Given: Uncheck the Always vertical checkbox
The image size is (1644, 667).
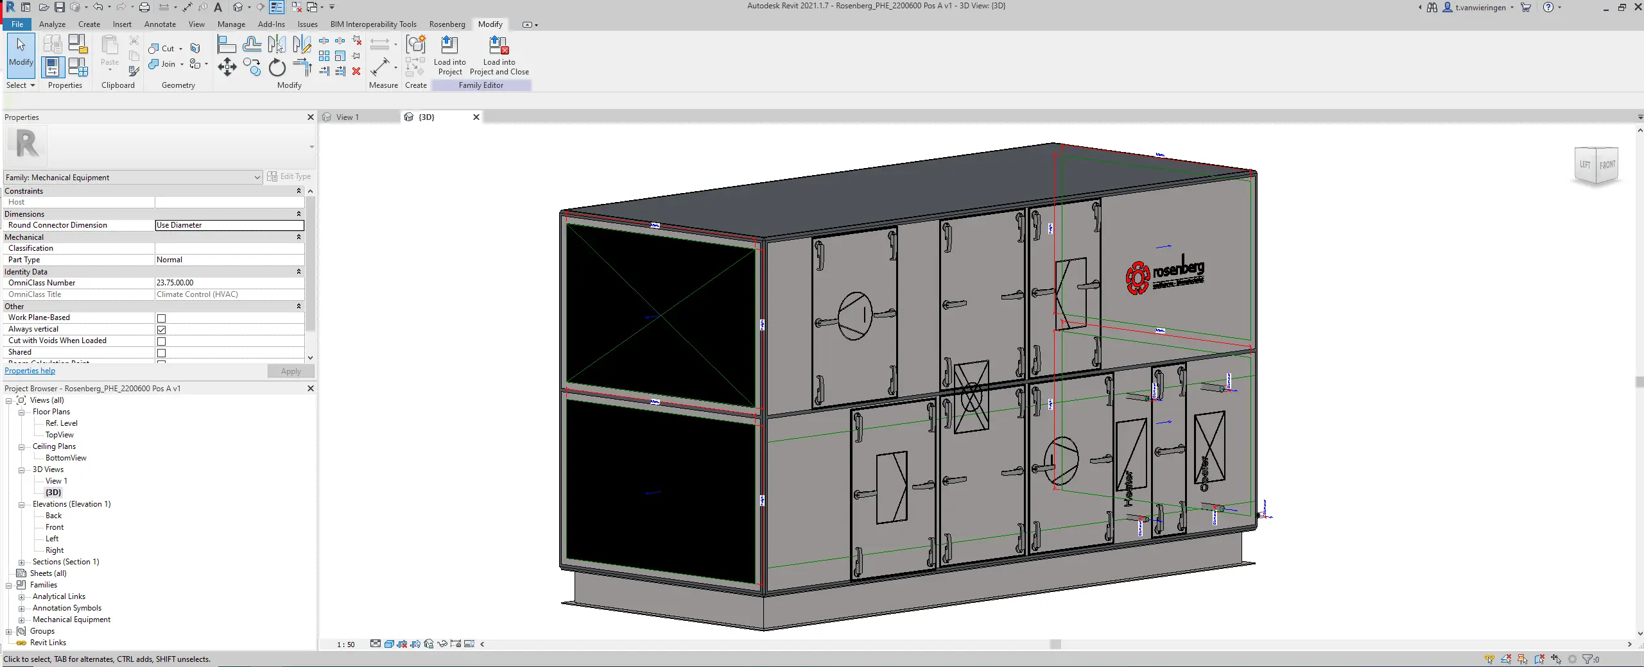Looking at the screenshot, I should tap(162, 330).
